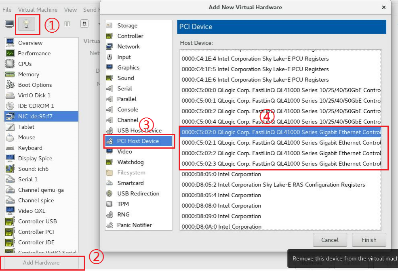Click the Add Hardware button
Image resolution: width=398 pixels, height=271 pixels.
pos(41,263)
